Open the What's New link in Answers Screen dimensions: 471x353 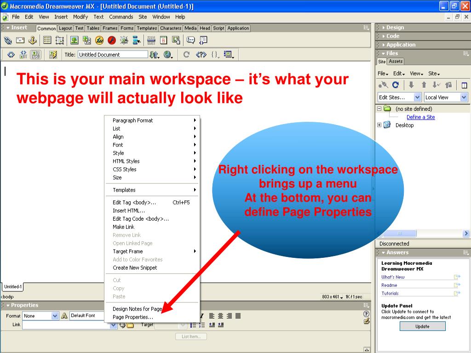pyautogui.click(x=393, y=277)
